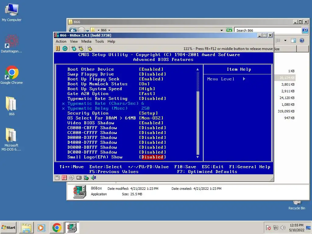Open the Explorer recent pages dropdown arrow
312x234 pixels.
pos(87,31)
